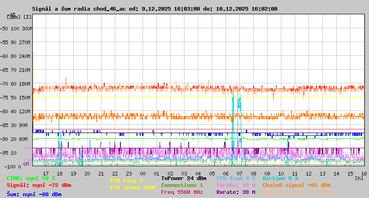Click the 07 hour mark on time axis
This screenshot has height=198, width=369.
(x=239, y=173)
